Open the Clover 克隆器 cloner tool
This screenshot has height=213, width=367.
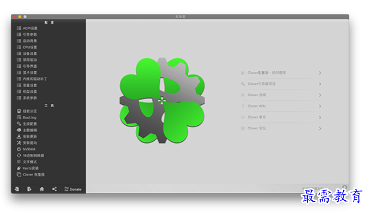(31, 174)
